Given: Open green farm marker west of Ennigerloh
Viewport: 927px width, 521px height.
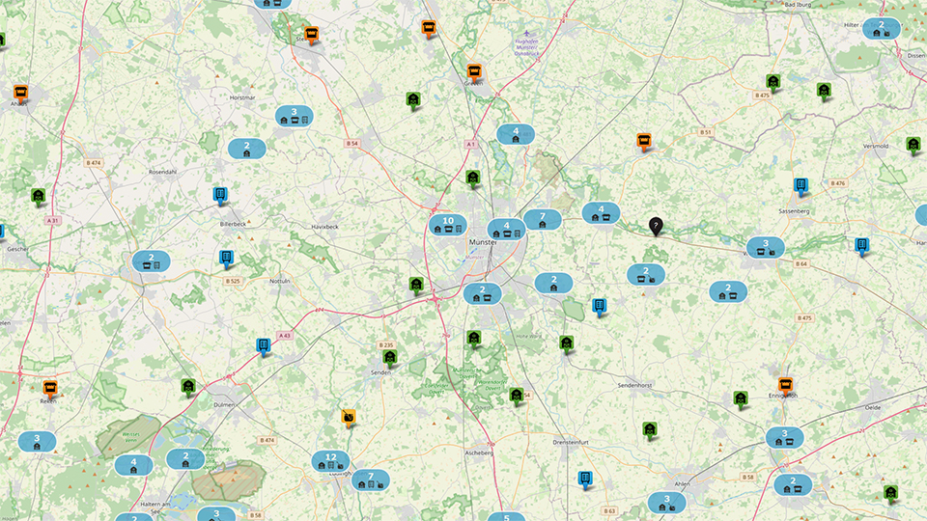Looking at the screenshot, I should tap(741, 399).
